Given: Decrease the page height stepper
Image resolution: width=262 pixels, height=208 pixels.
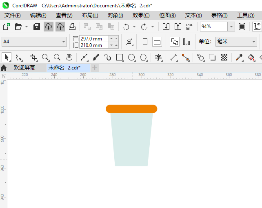Looking at the screenshot, I should [x=111, y=45].
